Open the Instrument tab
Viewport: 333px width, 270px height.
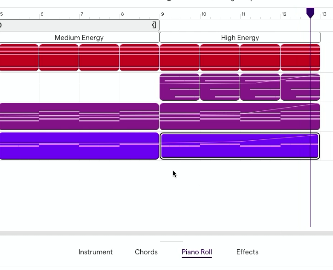point(96,252)
